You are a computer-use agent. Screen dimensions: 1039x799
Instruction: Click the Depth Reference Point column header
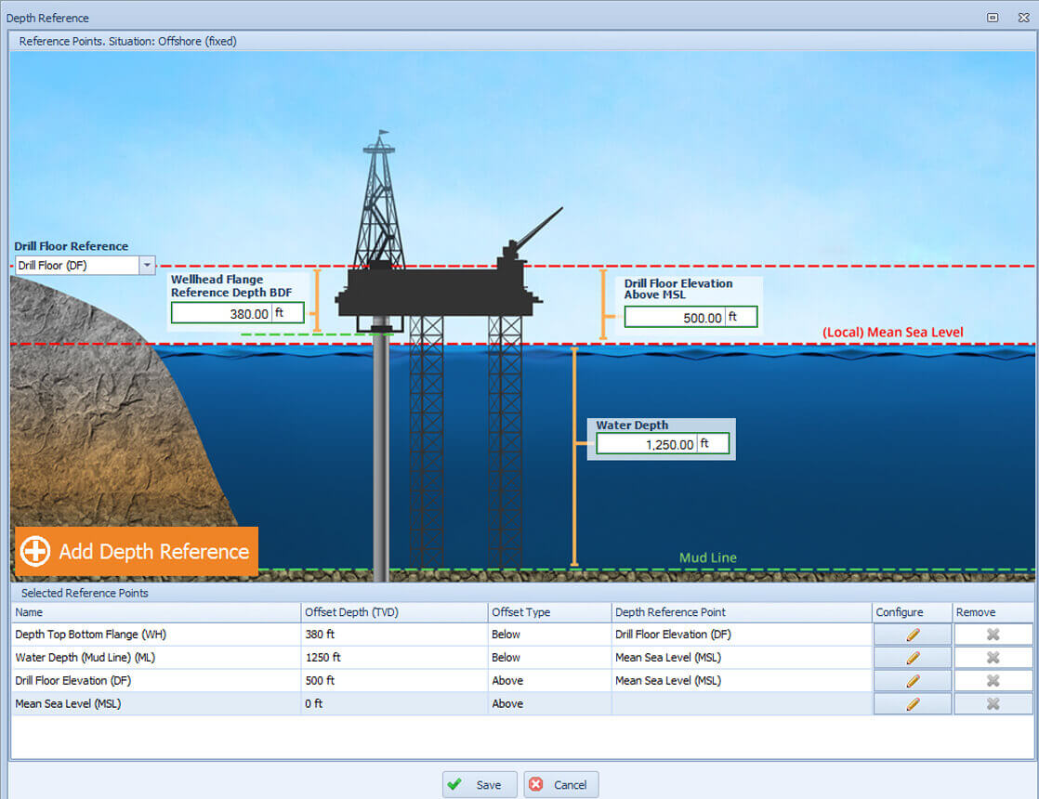pos(741,612)
